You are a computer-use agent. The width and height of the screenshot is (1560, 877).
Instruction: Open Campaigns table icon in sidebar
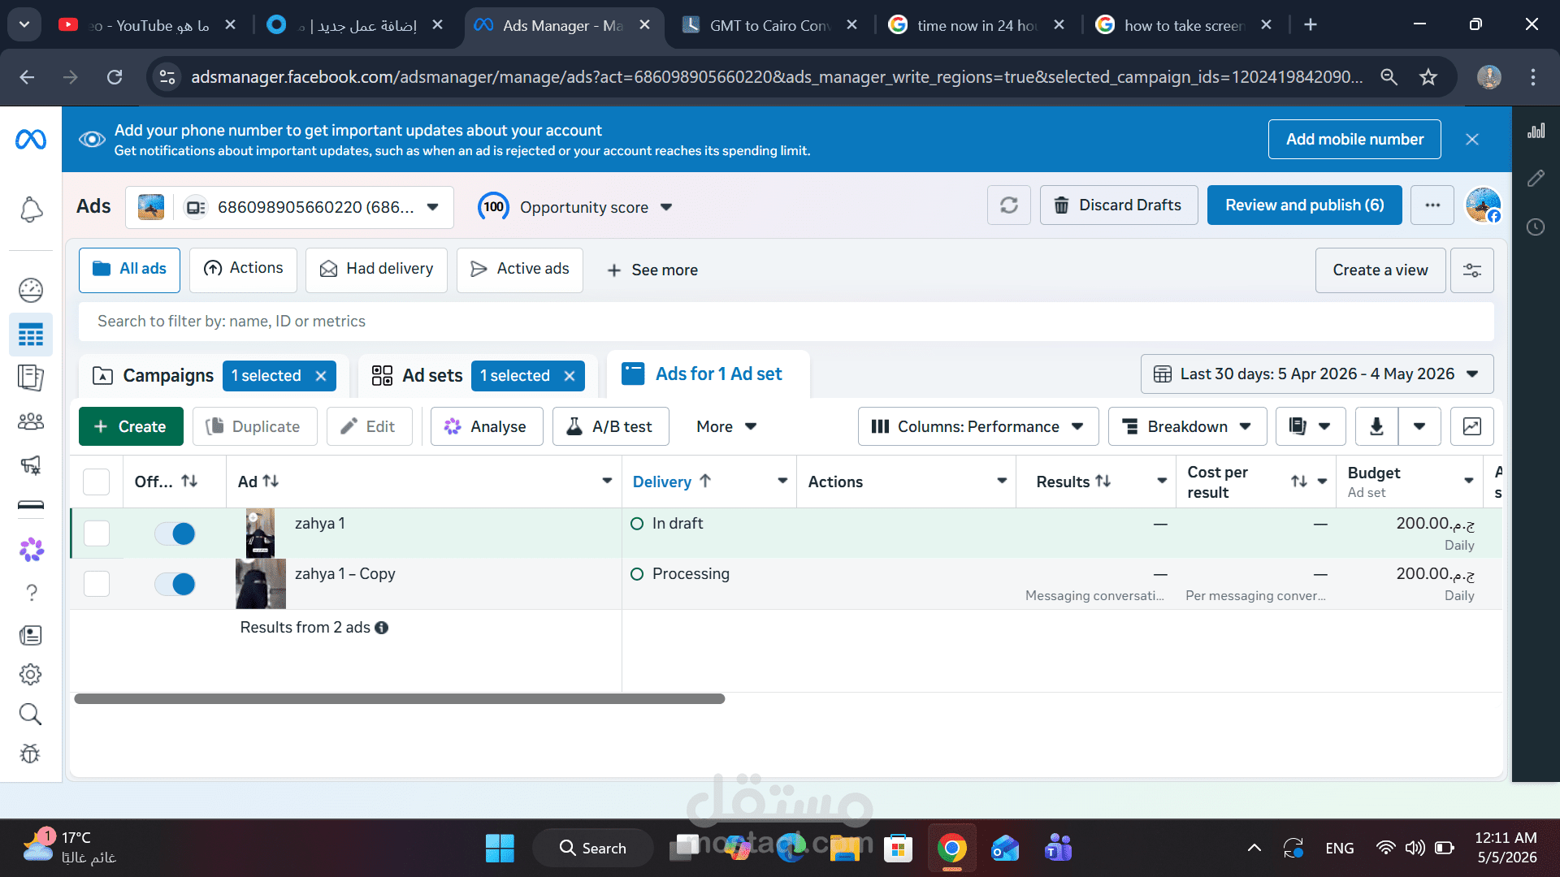(x=31, y=335)
